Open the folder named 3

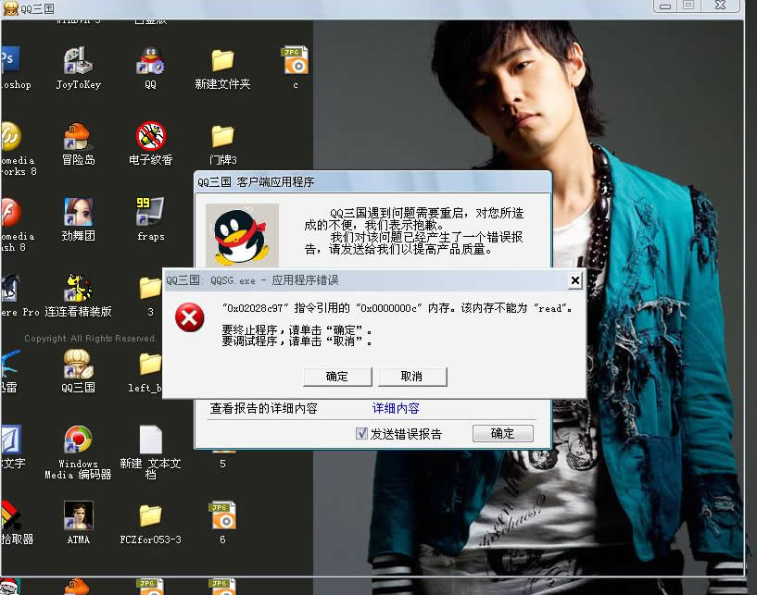coord(150,288)
